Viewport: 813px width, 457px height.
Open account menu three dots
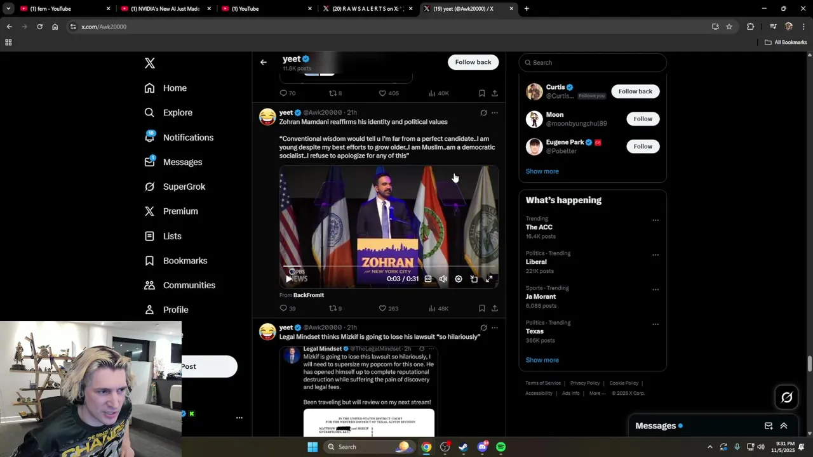(239, 418)
